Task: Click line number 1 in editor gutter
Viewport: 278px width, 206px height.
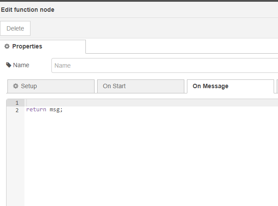Action: (17, 103)
